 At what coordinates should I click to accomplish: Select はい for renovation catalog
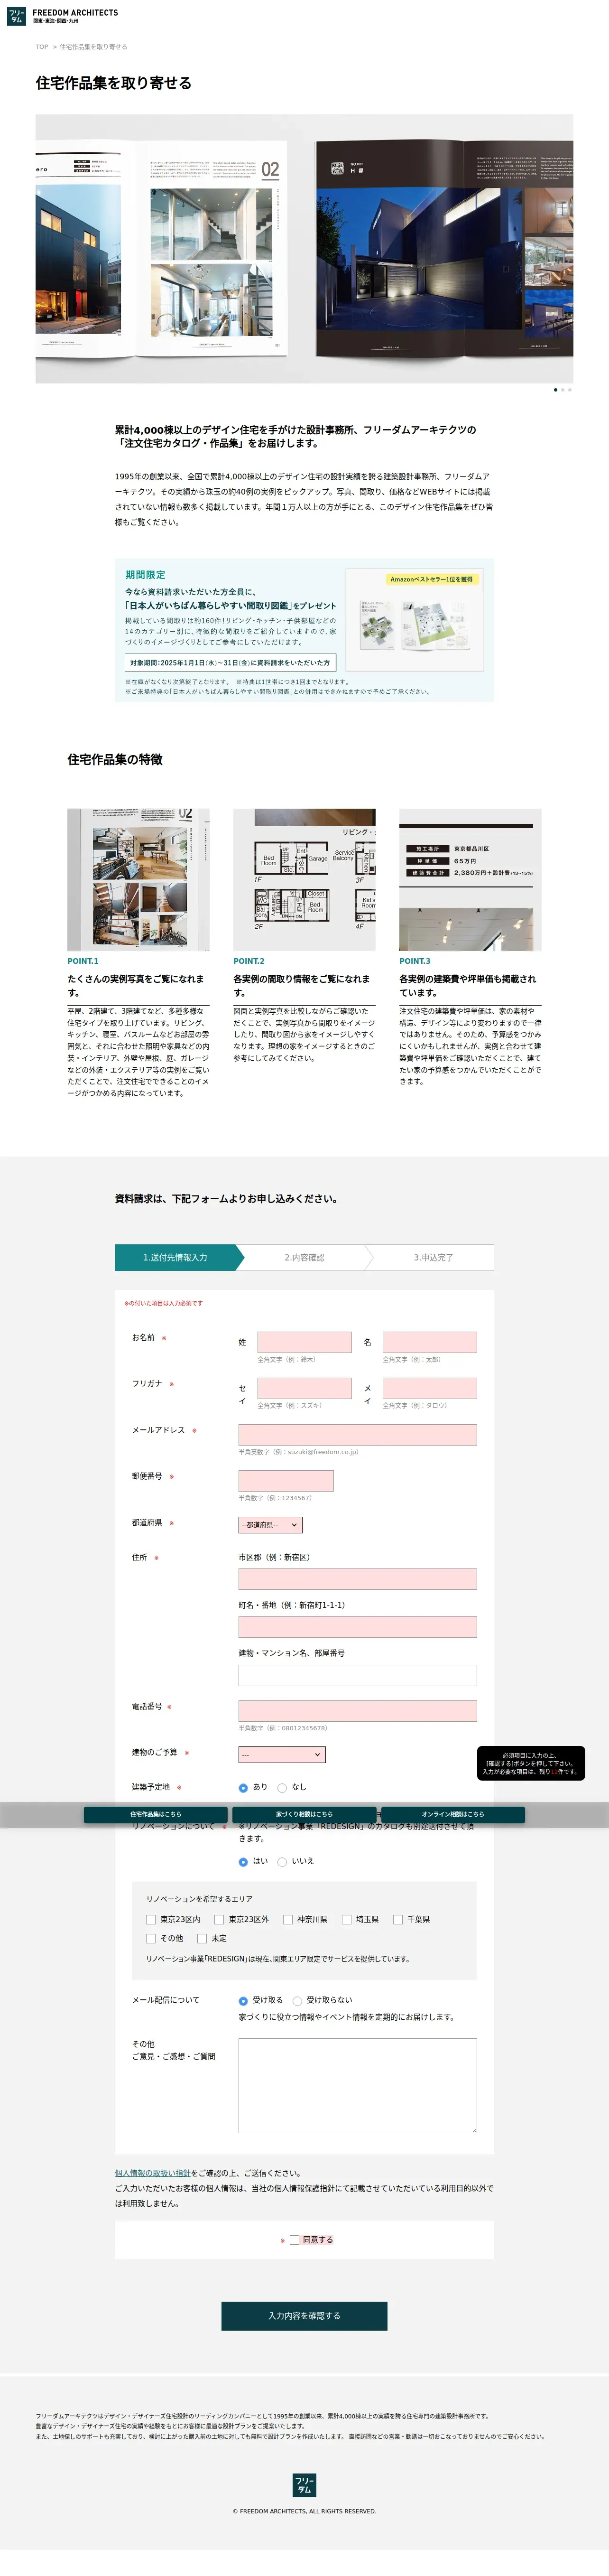pos(243,1862)
